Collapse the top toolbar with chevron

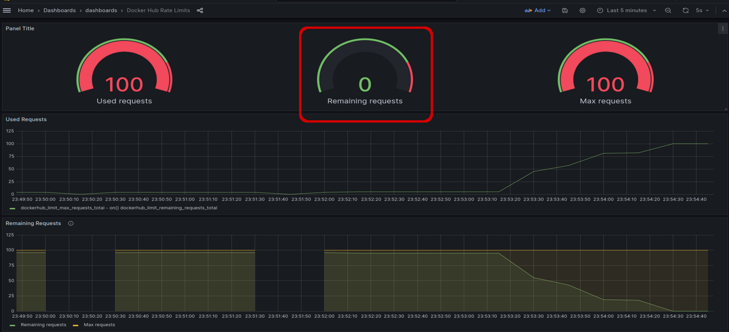pos(724,10)
